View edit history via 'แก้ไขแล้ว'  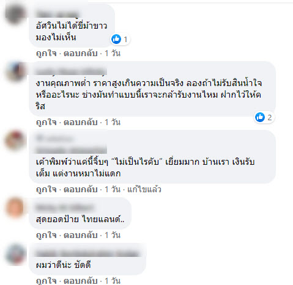coord(144,189)
